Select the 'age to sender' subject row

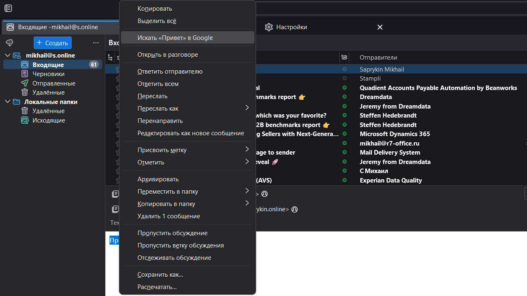(x=316, y=153)
